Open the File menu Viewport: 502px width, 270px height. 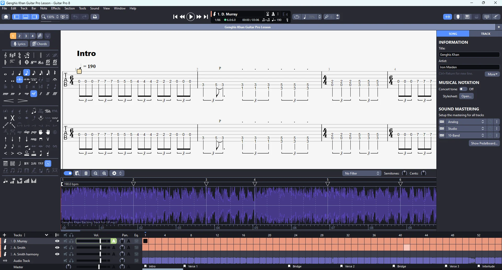pos(4,8)
